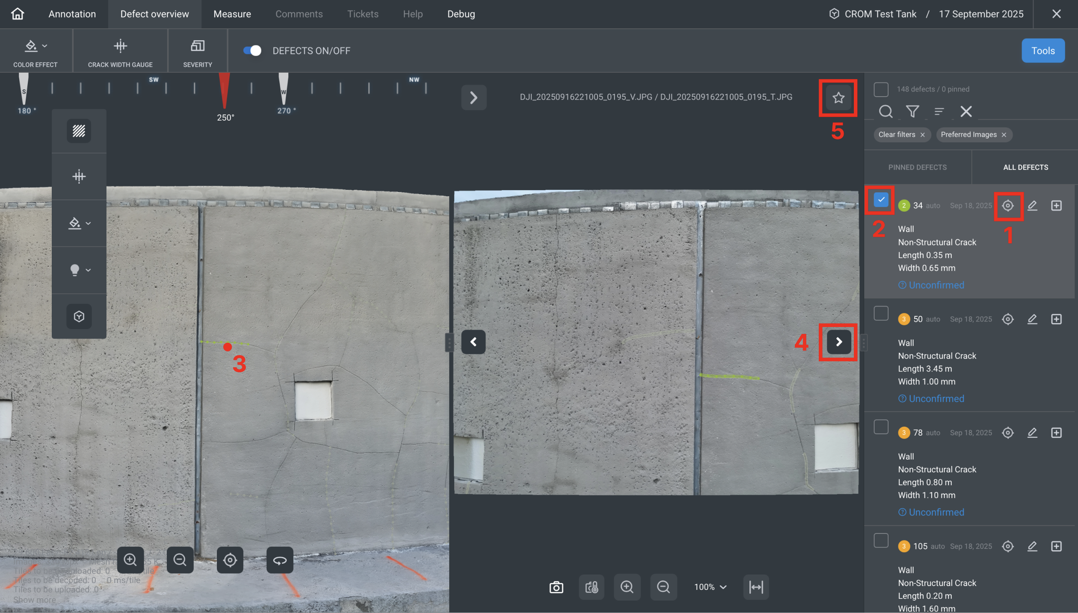Locate defect 34 with target icon

tap(1007, 206)
